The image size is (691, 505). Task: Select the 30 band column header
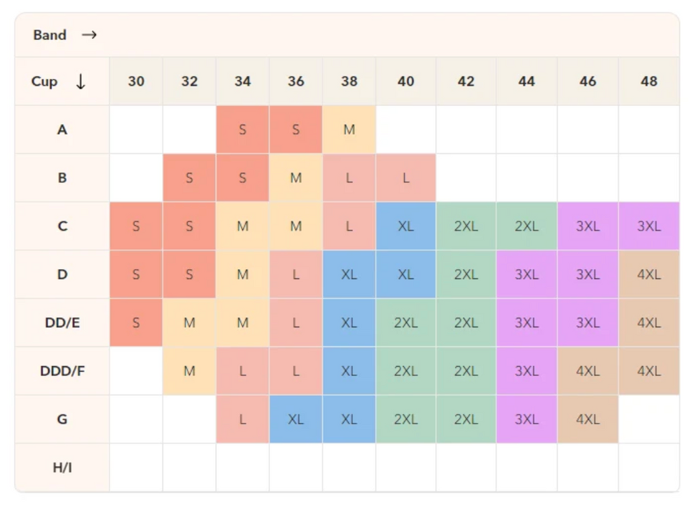coord(136,82)
